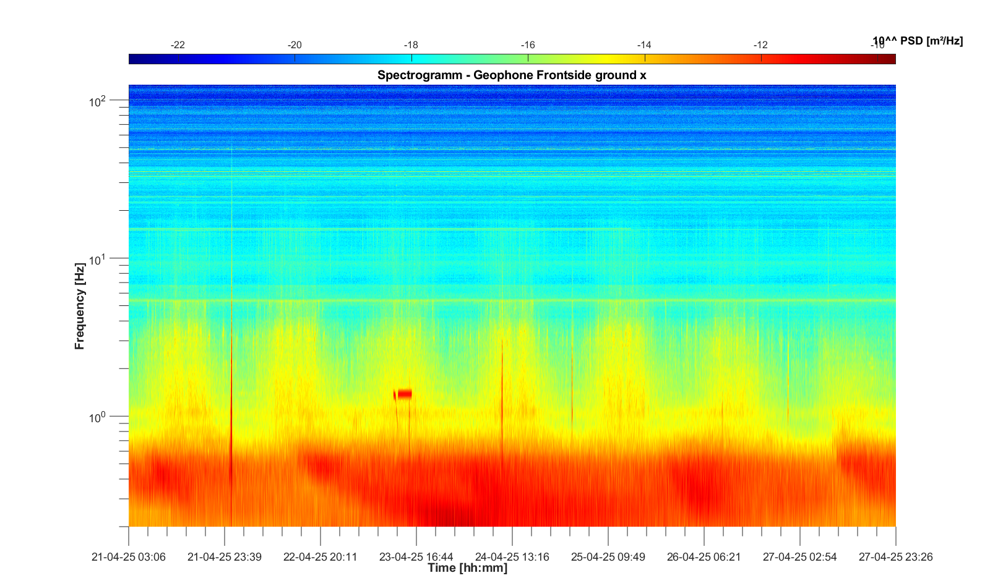Viewport: 990px width, 586px height.
Task: Click the -18 colorbar tick label
Action: [x=411, y=45]
